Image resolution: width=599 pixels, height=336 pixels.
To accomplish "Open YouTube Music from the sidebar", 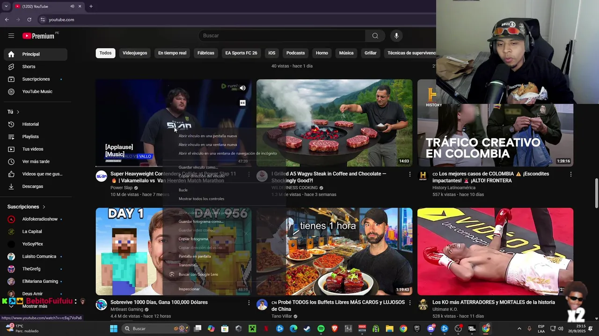I will 36,91.
